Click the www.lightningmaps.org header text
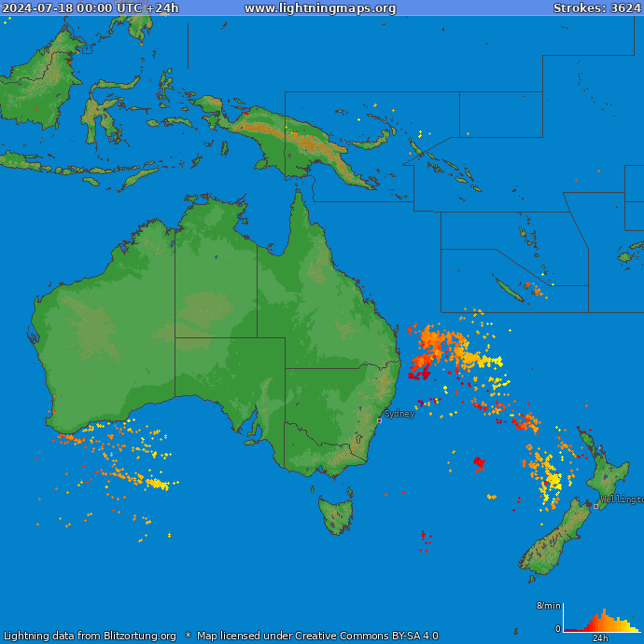This screenshot has width=644, height=644. (320, 7)
